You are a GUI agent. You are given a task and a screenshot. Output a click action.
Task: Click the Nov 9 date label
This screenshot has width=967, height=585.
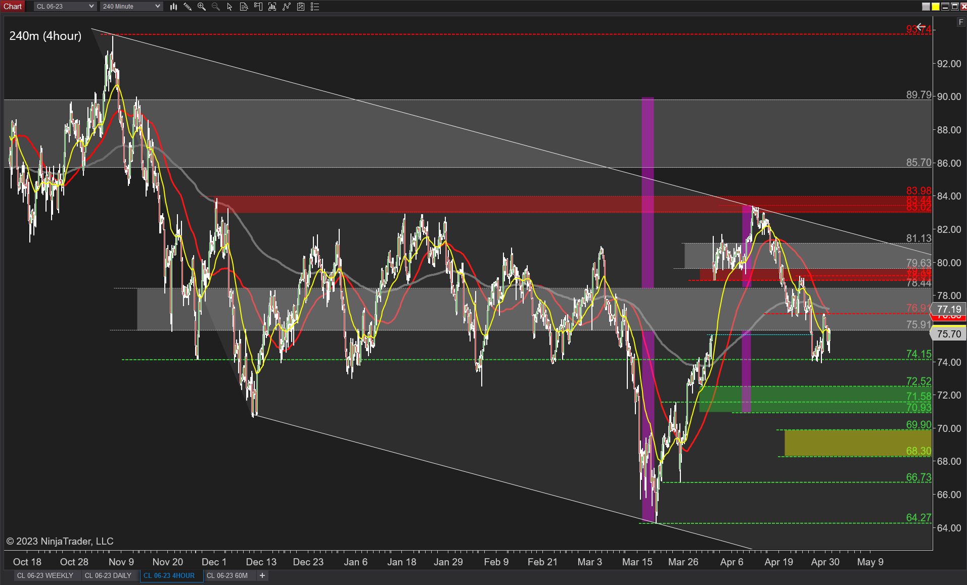click(x=121, y=562)
